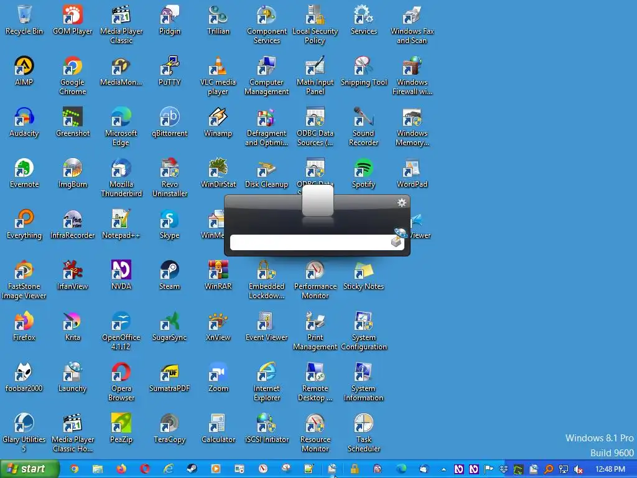The width and height of the screenshot is (637, 478).
Task: Open the Start menu button
Action: click(x=29, y=469)
